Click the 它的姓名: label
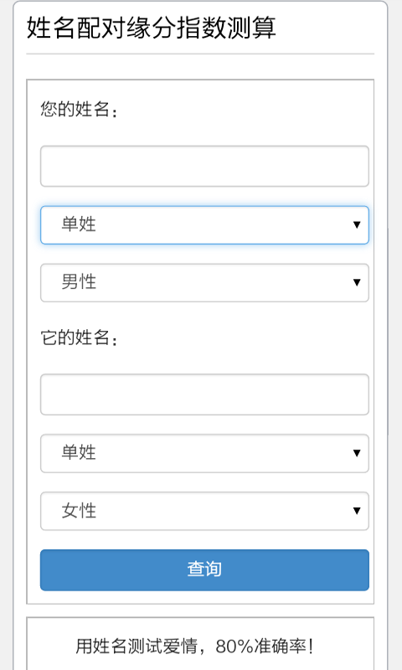Screen dimensions: 402x670 [79, 338]
